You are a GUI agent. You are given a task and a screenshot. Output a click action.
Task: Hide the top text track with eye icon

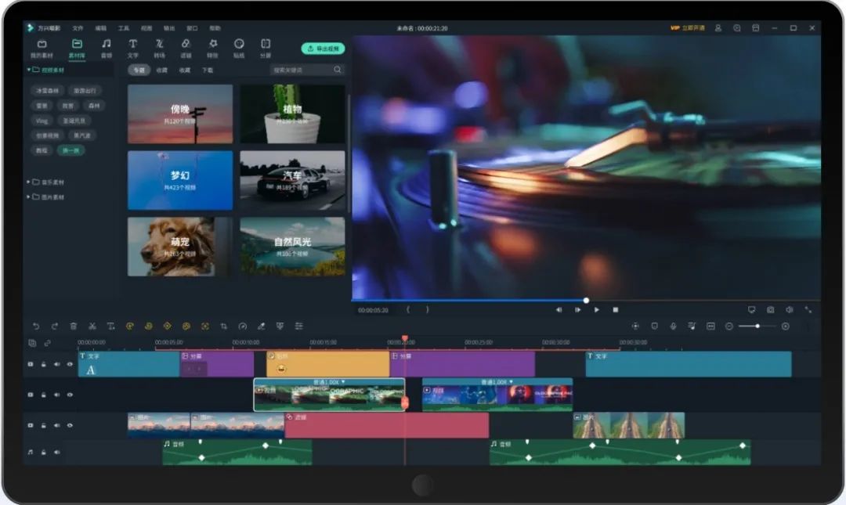tap(69, 364)
